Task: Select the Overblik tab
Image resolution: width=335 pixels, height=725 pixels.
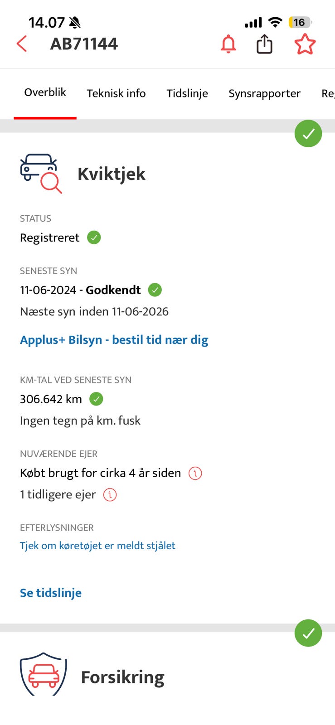Action: click(x=45, y=92)
